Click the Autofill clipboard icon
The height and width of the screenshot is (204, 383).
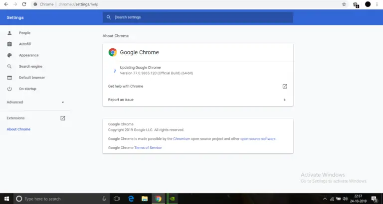pyautogui.click(x=9, y=44)
